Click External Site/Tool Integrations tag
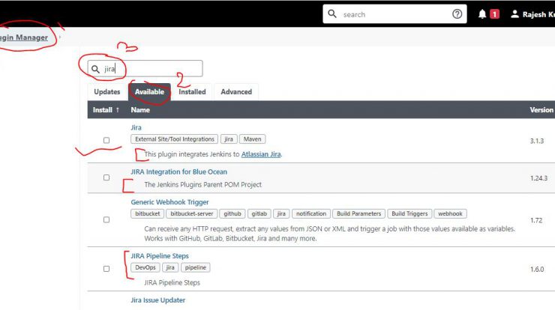 point(175,139)
